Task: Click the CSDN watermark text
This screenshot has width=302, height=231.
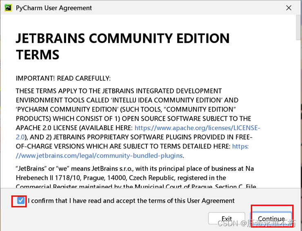Action: pos(256,223)
